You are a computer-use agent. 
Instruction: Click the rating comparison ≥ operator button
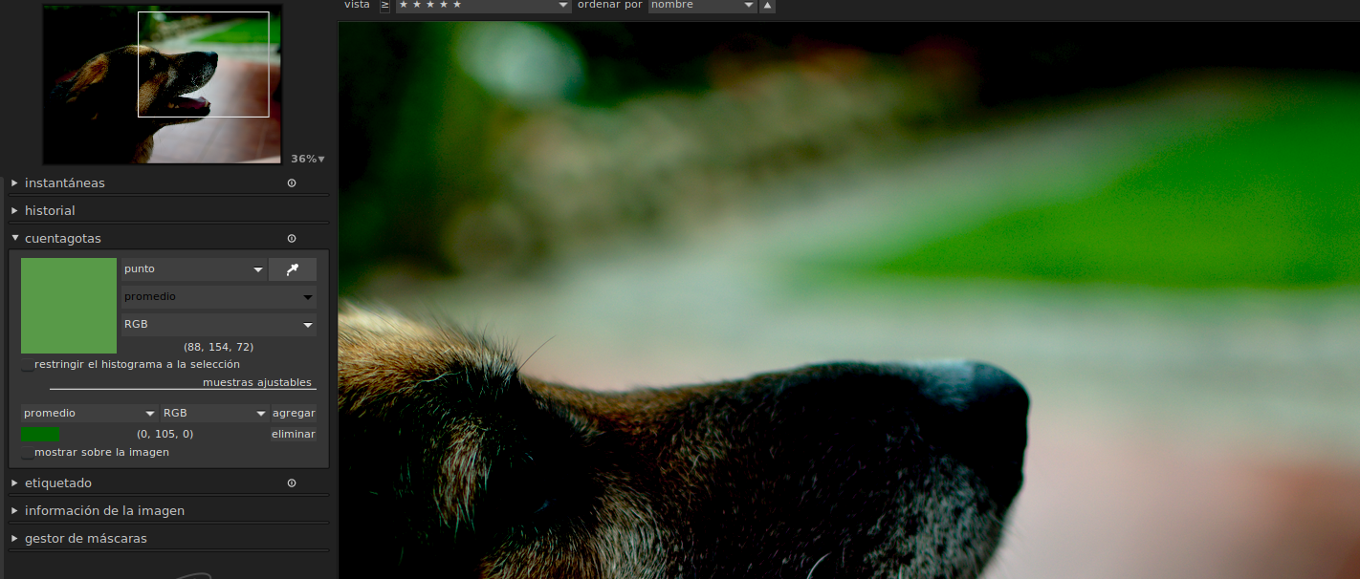[x=384, y=6]
